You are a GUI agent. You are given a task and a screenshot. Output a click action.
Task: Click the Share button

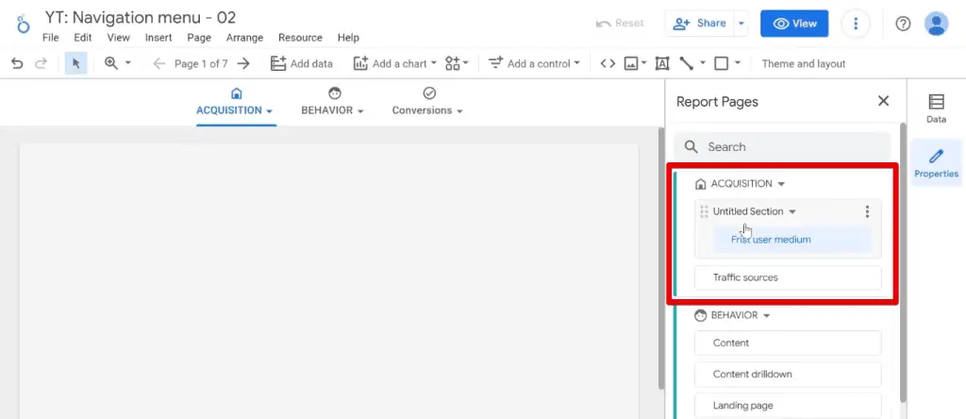tap(700, 24)
